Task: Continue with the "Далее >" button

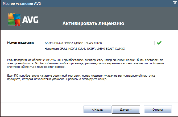Action: coord(126,110)
